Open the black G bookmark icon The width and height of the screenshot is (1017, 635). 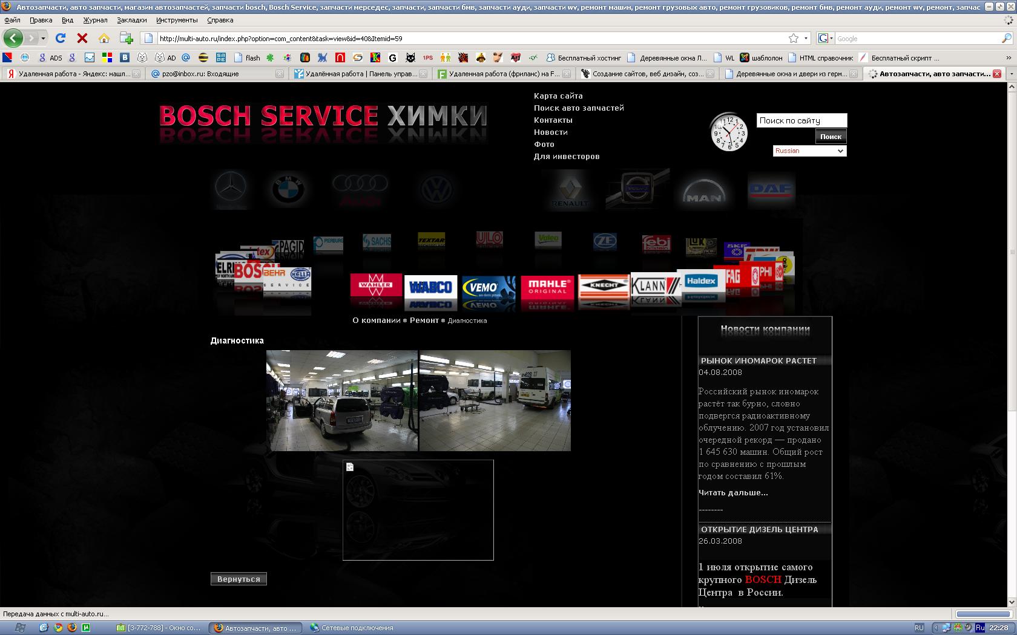[x=392, y=57]
